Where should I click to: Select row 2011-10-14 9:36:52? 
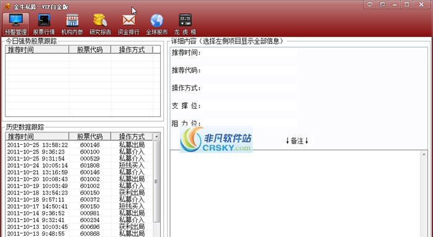[79, 213]
